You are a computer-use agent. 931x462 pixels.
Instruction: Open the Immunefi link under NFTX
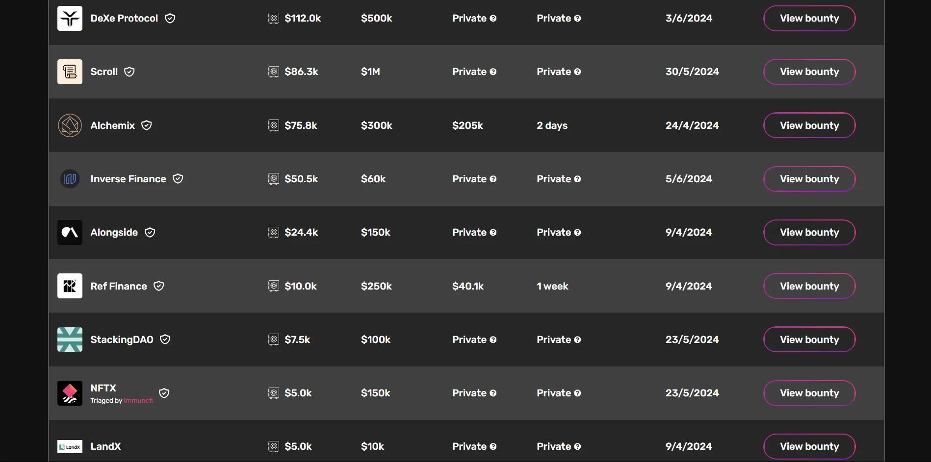138,401
